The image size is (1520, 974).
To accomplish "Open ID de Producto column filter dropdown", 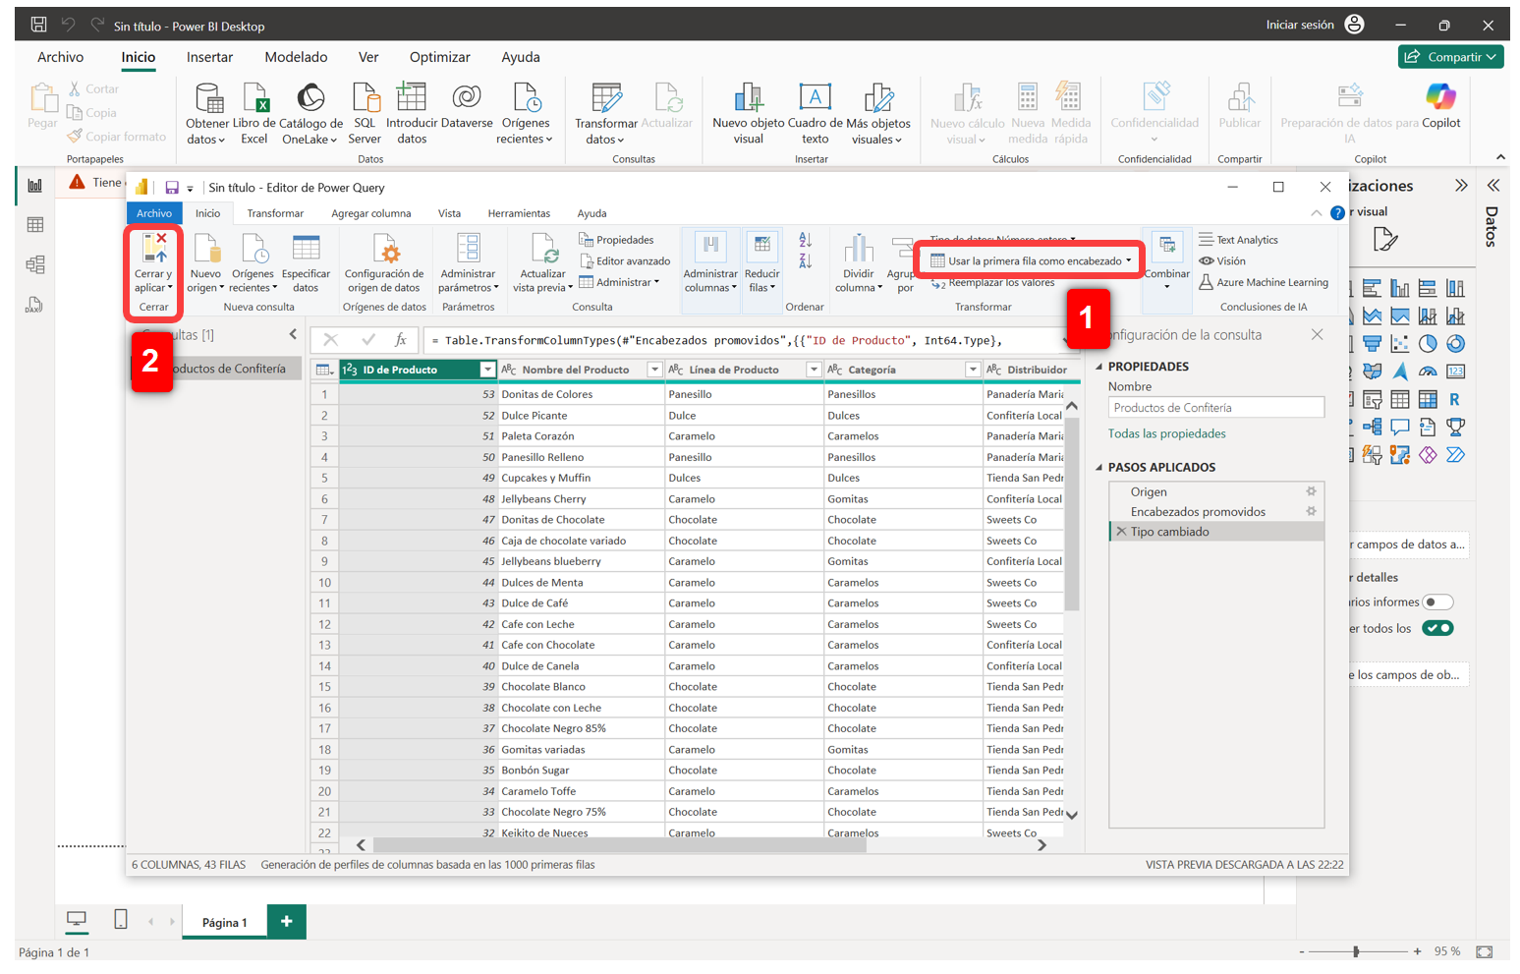I will (487, 370).
